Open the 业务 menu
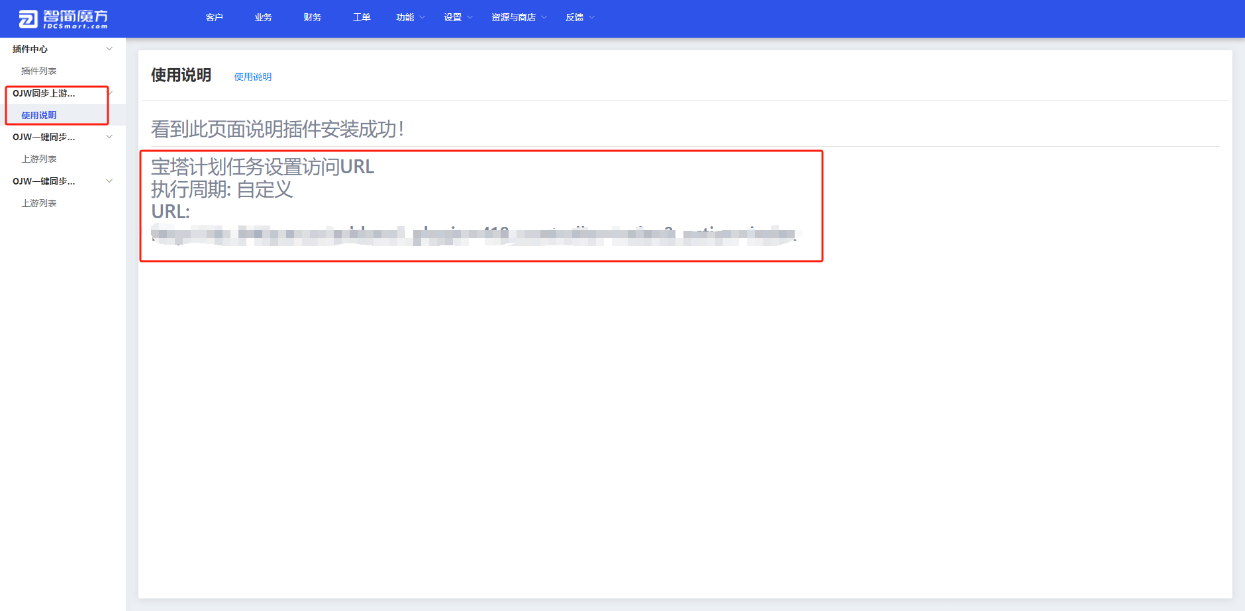The width and height of the screenshot is (1245, 611). click(x=263, y=18)
